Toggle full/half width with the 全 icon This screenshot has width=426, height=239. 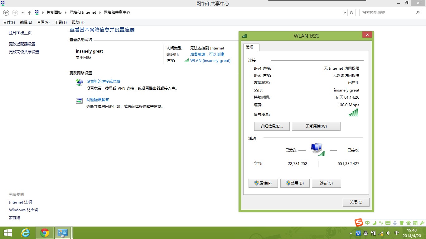pos(408,223)
